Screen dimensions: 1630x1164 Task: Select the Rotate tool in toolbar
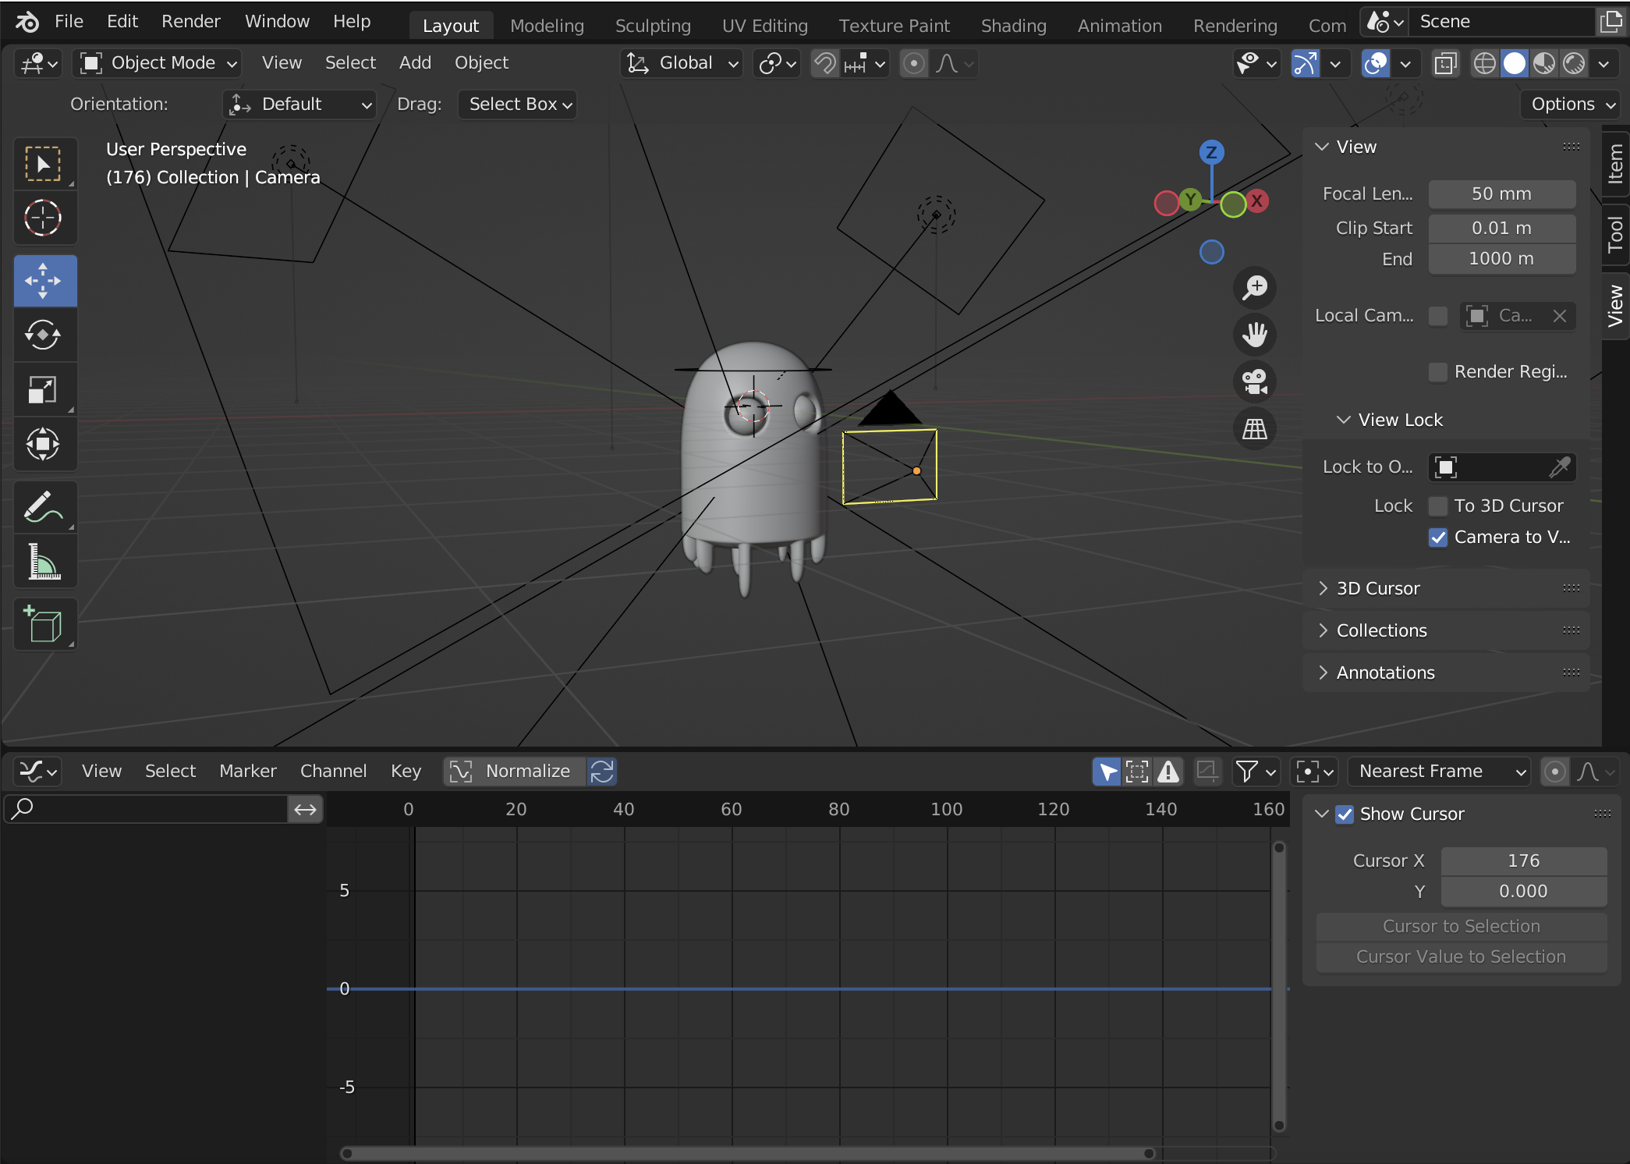pyautogui.click(x=44, y=335)
